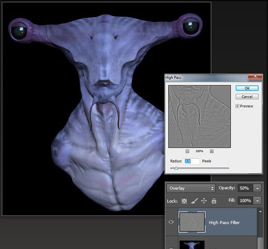
Task: Cancel the High Pass filter dialog
Action: coord(247,97)
